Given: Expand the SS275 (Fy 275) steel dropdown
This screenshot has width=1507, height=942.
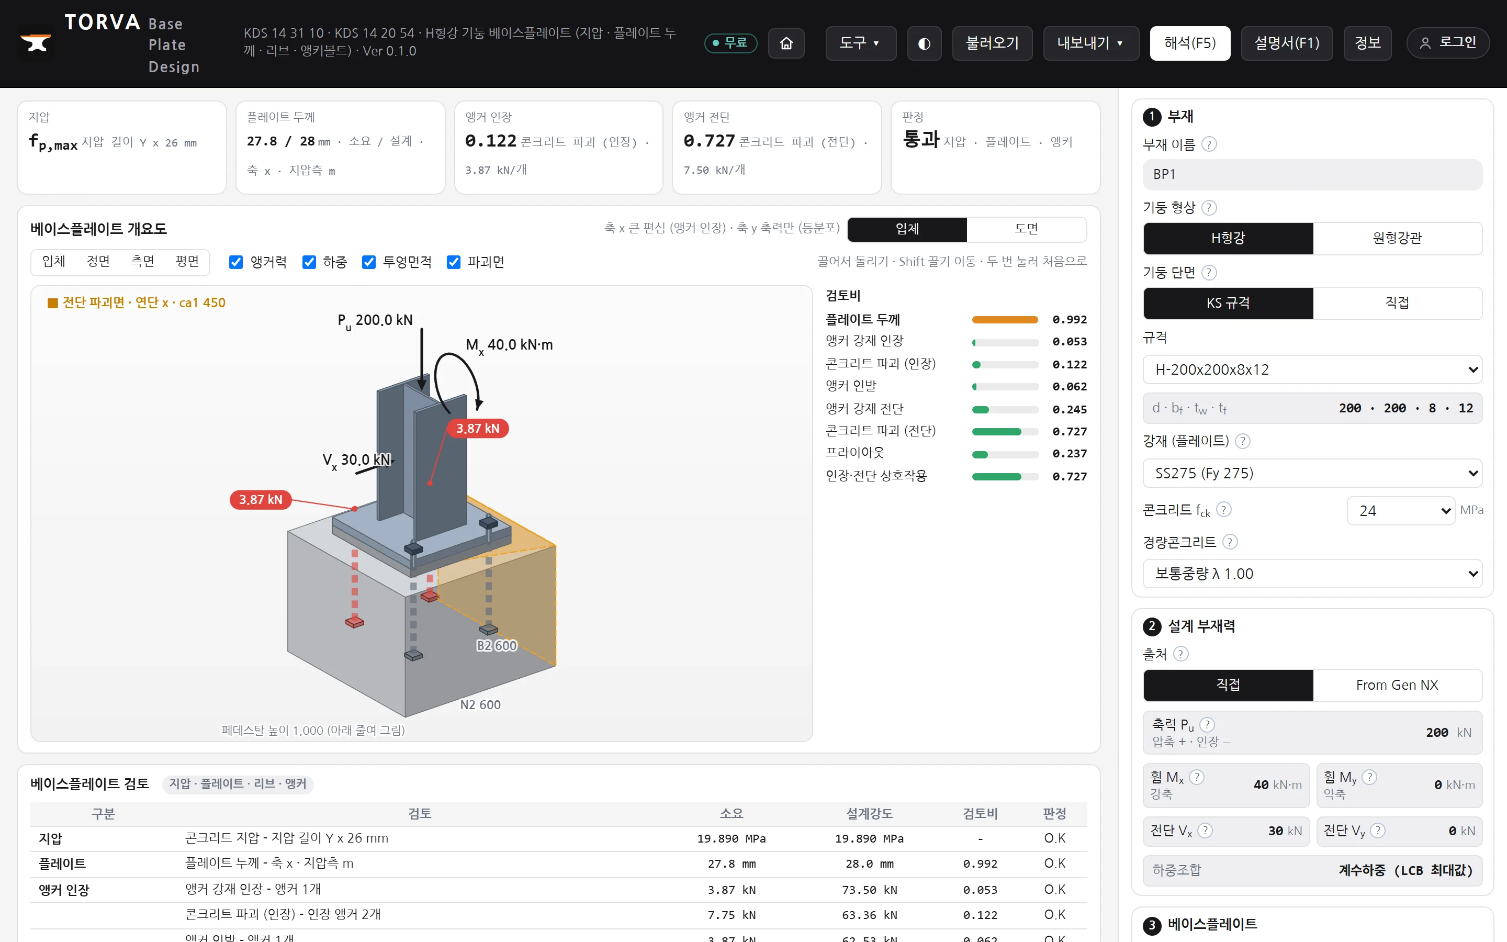Looking at the screenshot, I should (x=1312, y=473).
